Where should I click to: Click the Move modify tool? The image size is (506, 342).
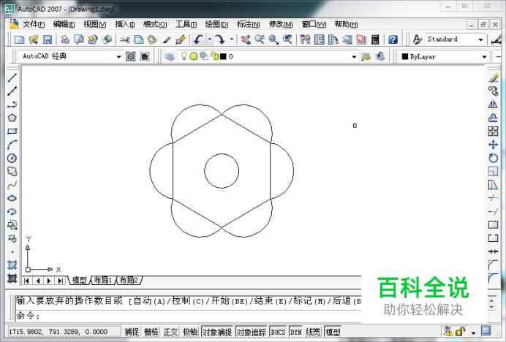click(x=493, y=145)
